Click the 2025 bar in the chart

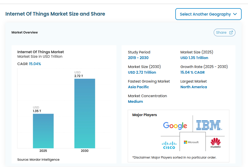coord(43,131)
